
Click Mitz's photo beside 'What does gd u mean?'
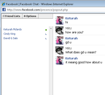coord(59,50)
